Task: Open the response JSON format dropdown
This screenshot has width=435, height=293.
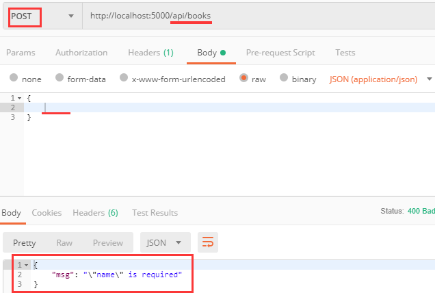Action: point(166,242)
